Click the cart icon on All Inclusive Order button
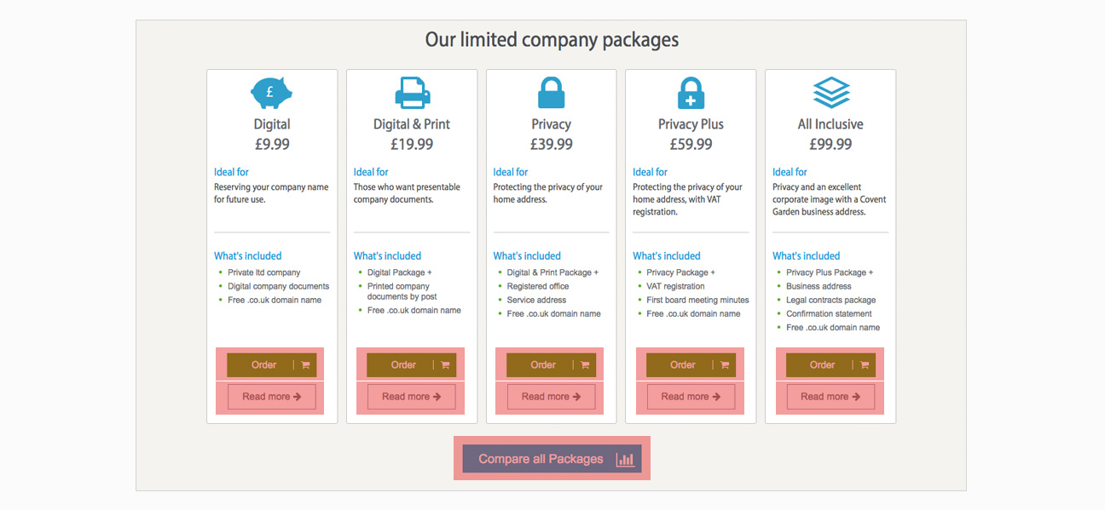Viewport: 1105px width, 510px height. point(864,365)
